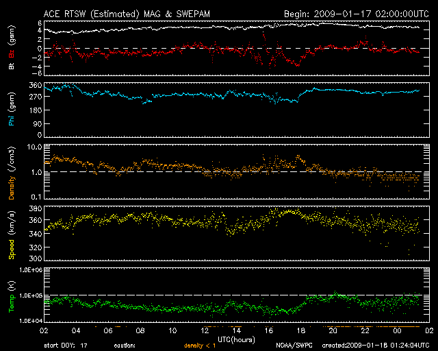Click the -4 tick on the Bz axis
The width and height of the screenshot is (438, 351).
[x=37, y=66]
